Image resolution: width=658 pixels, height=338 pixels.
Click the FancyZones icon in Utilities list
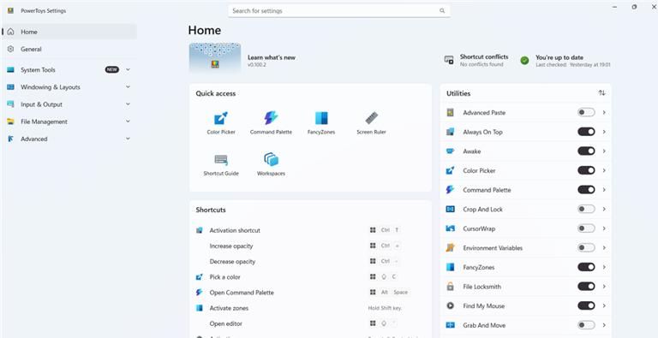pos(451,267)
